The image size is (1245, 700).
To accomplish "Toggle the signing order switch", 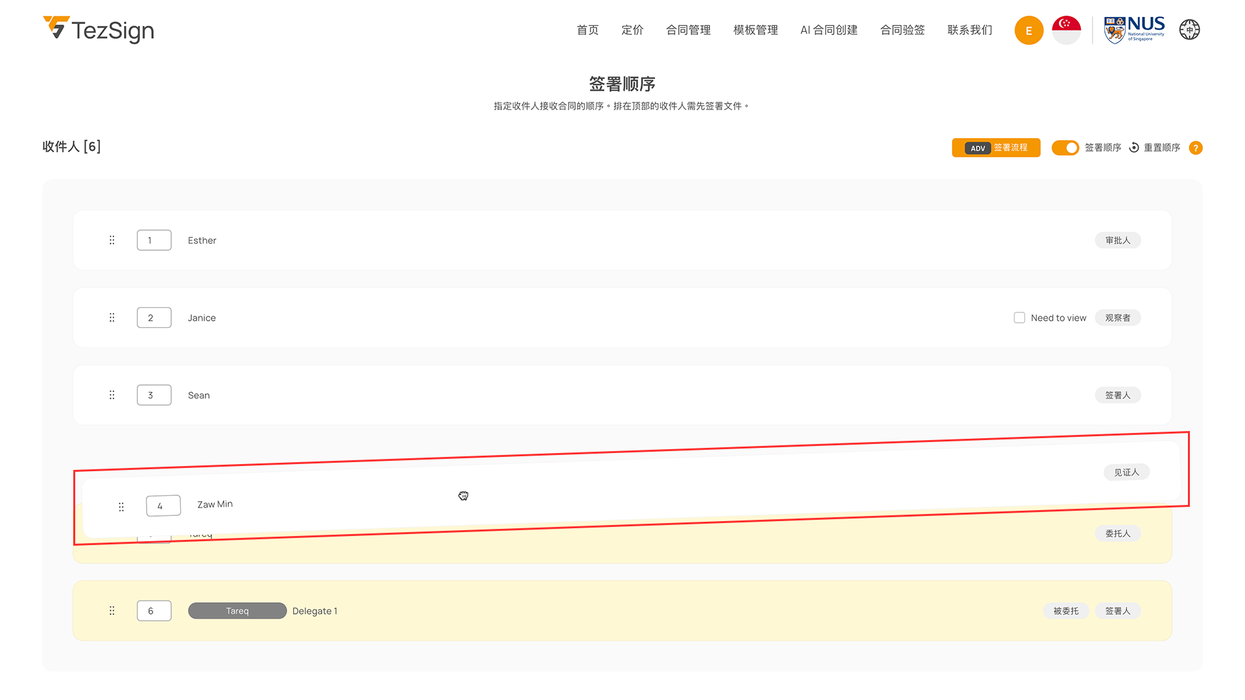I will tap(1065, 148).
